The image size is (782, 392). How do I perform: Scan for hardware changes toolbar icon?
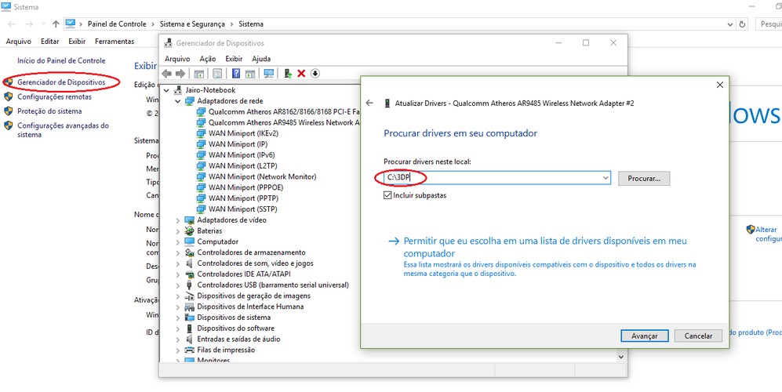269,74
